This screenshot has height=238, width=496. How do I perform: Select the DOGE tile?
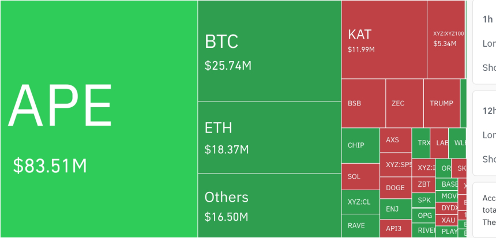point(395,187)
